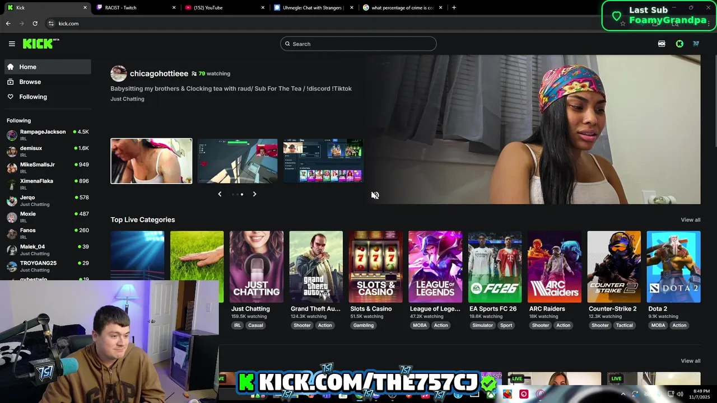The width and height of the screenshot is (717, 403).
Task: Close the RACIST - Twitch tab
Action: [x=174, y=8]
